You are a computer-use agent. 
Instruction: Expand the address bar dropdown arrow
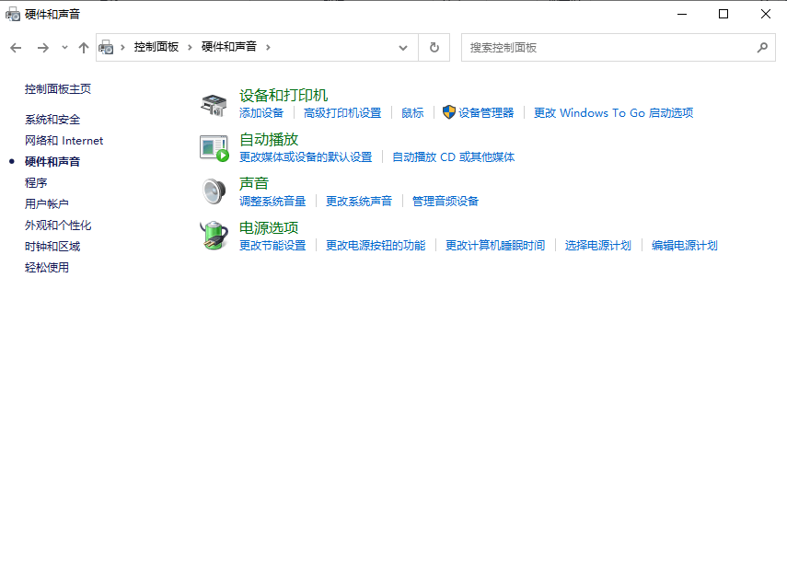(403, 47)
